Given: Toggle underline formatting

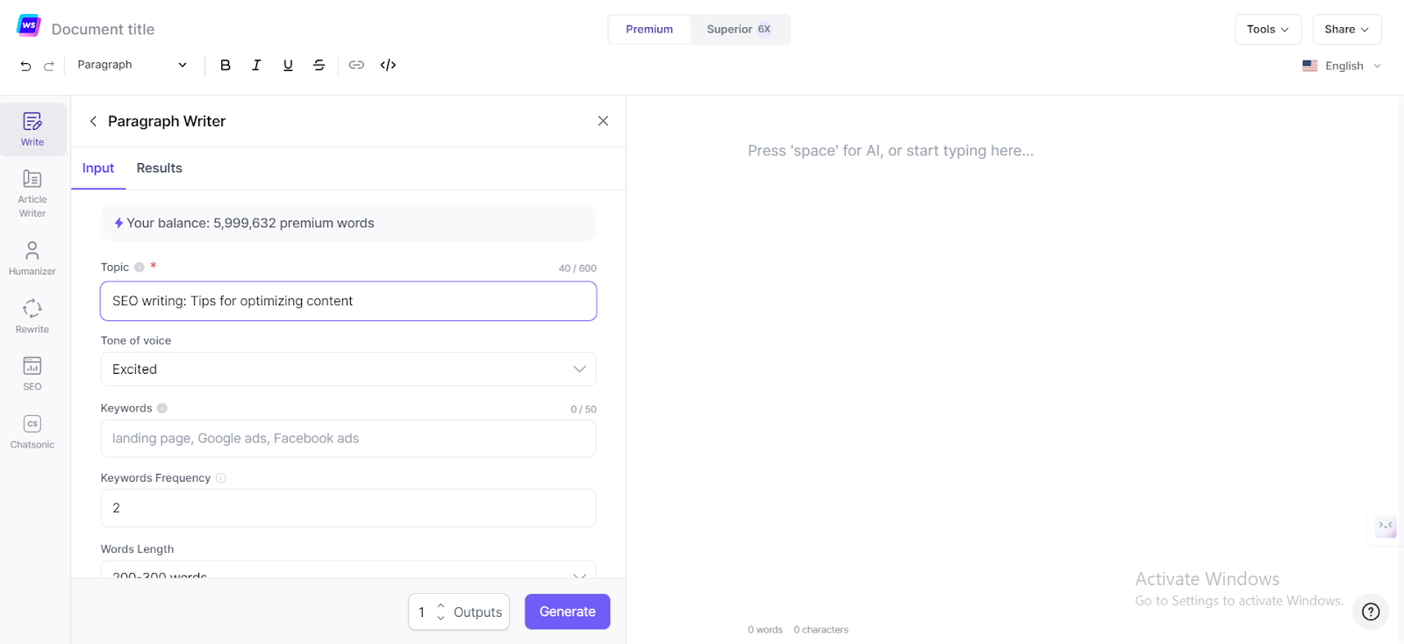Looking at the screenshot, I should point(288,65).
